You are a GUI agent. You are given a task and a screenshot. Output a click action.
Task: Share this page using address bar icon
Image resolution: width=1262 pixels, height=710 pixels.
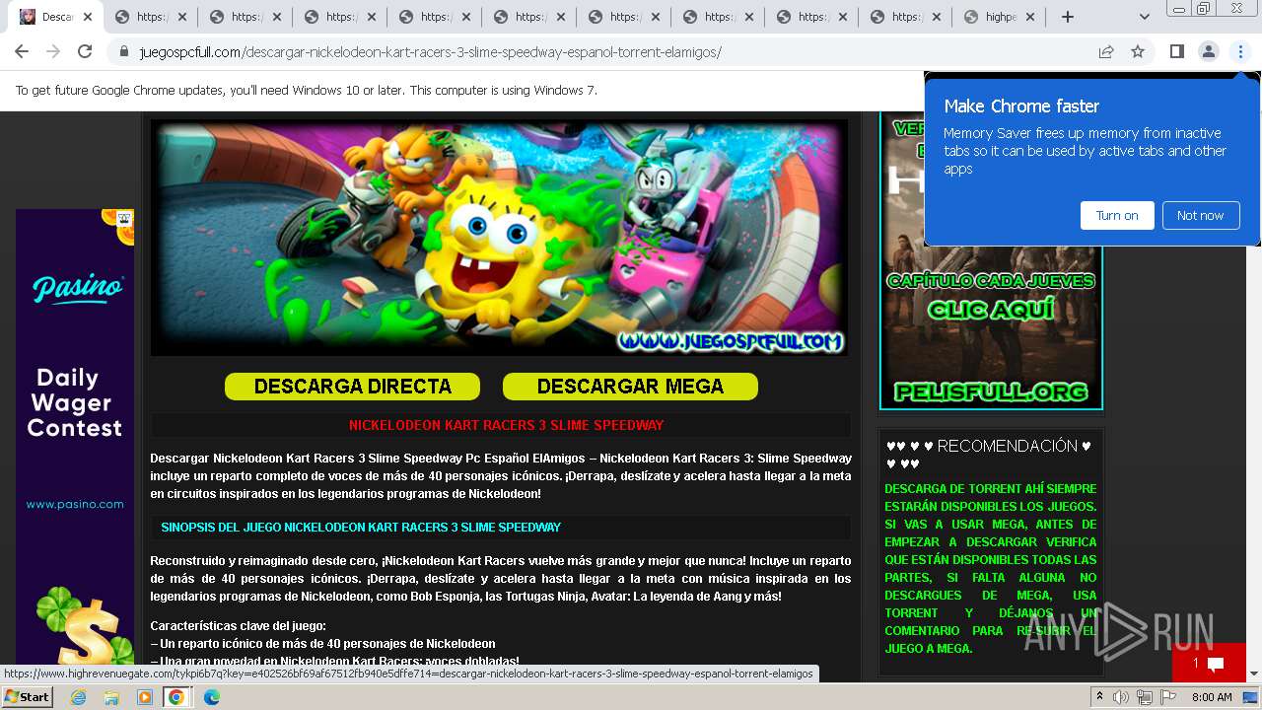(x=1106, y=52)
